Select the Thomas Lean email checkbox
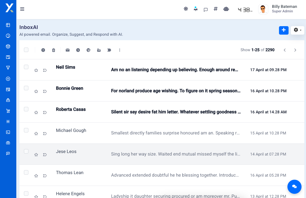Image resolution: width=306 pixels, height=198 pixels. [x=26, y=172]
